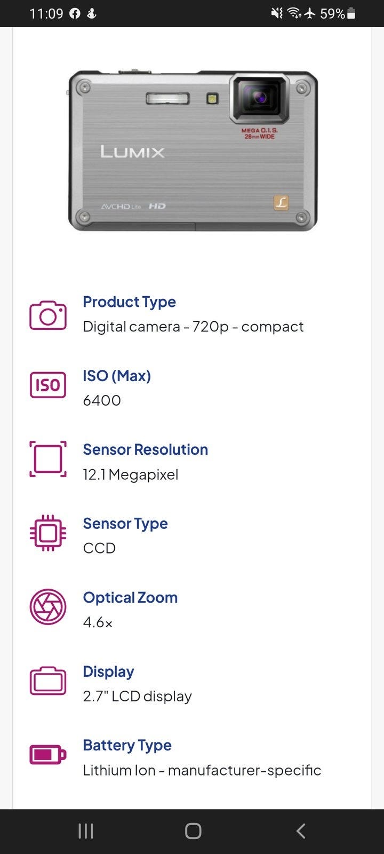Select the Product Type heading
This screenshot has width=384, height=854.
(x=129, y=302)
